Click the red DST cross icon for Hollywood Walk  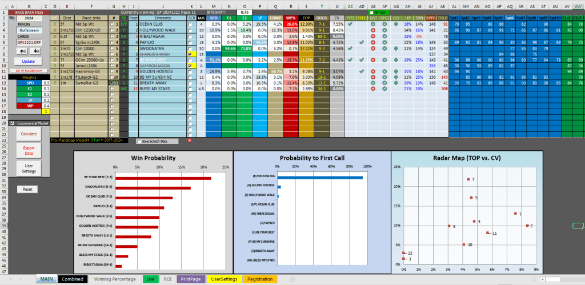click(x=373, y=30)
